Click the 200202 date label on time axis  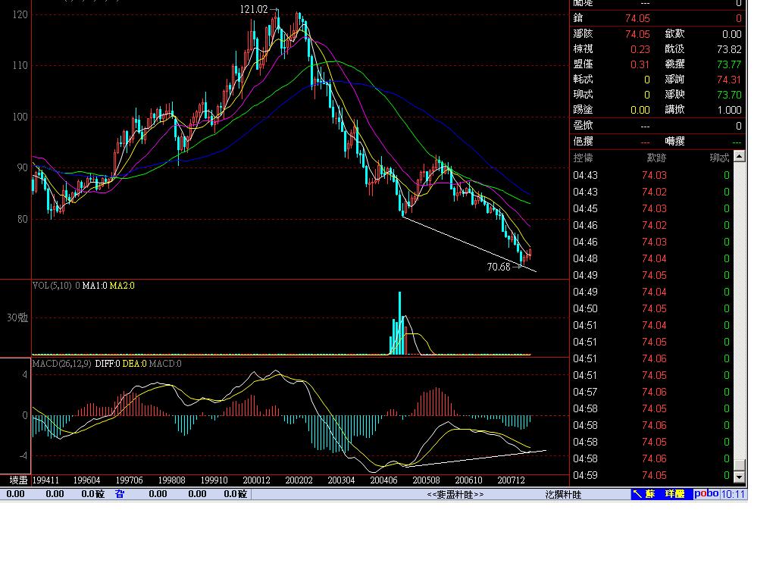[x=299, y=480]
